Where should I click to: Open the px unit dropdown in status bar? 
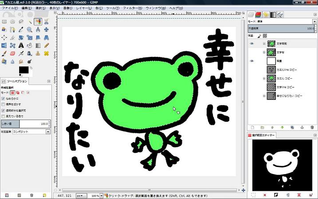[x=81, y=196]
